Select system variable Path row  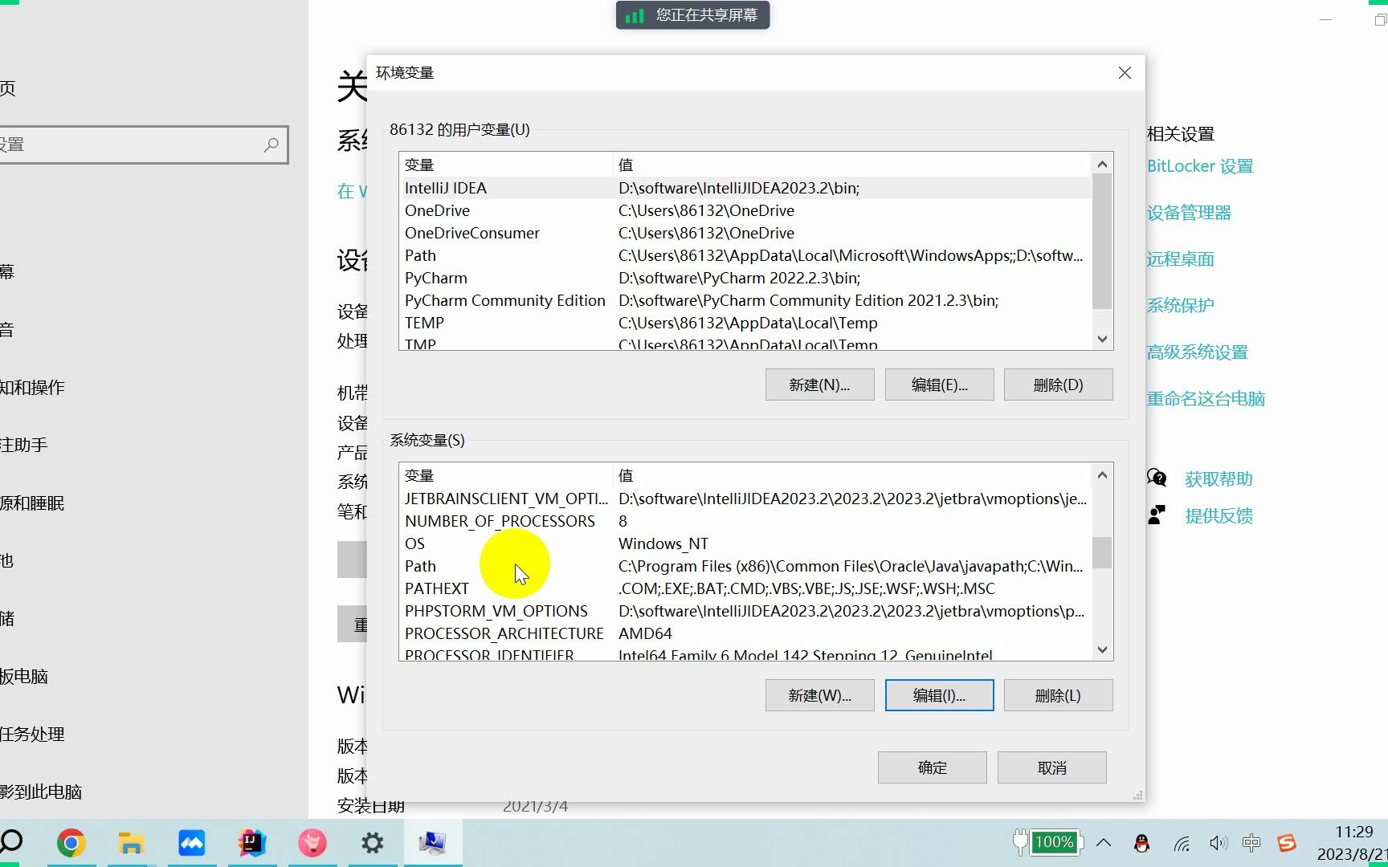tap(745, 566)
